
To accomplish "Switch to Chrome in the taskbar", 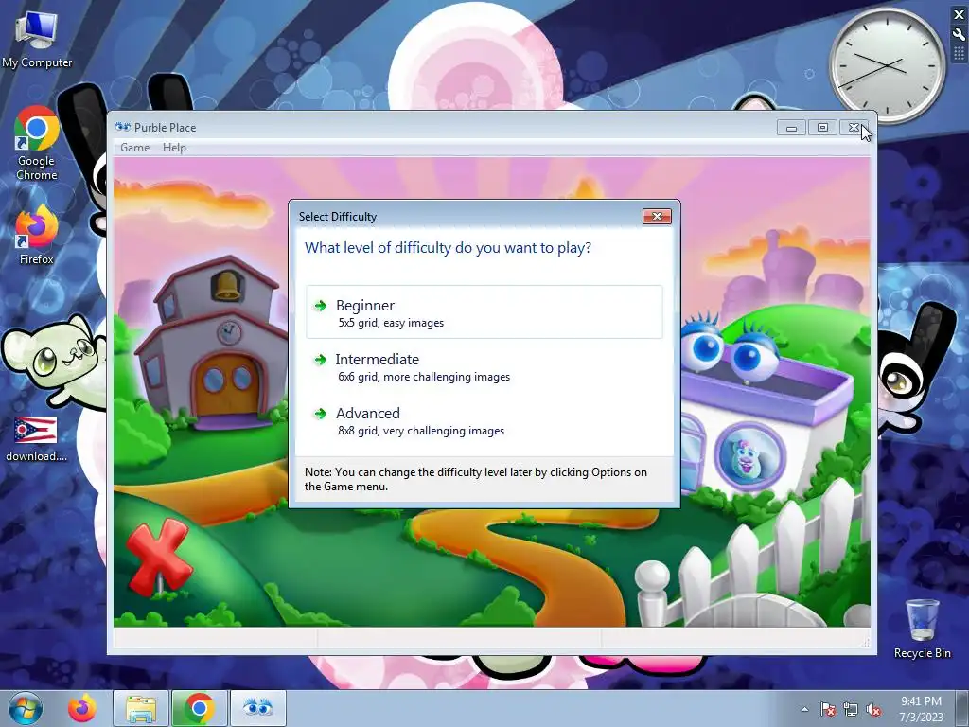I will point(199,708).
